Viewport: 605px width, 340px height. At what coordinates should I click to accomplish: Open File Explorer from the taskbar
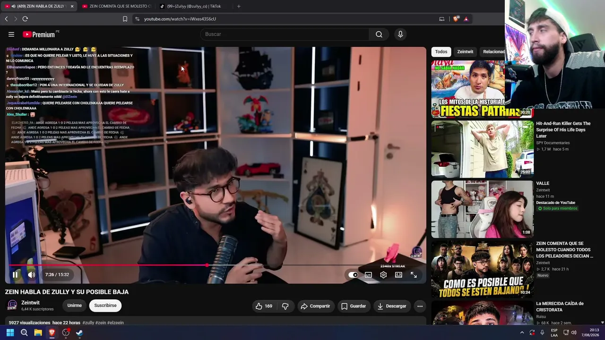pos(38,332)
